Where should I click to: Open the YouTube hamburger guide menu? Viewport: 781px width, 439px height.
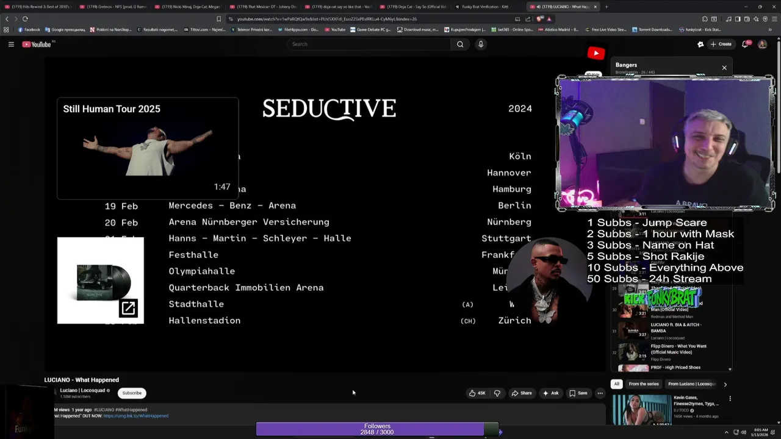11,44
